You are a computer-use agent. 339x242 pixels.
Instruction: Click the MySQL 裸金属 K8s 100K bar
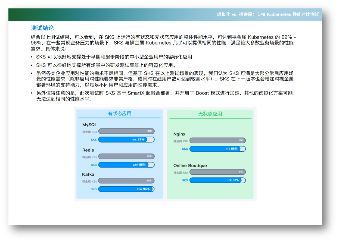click(x=126, y=131)
